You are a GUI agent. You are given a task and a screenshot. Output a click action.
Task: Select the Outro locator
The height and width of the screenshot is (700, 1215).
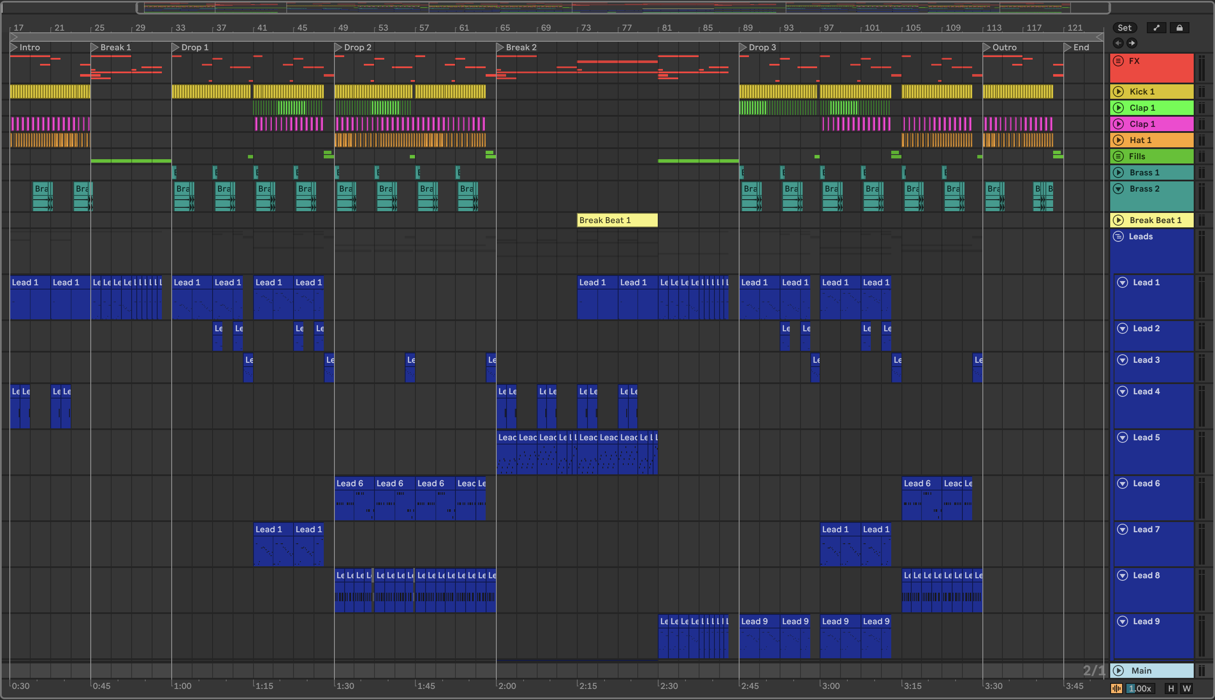click(x=1000, y=47)
